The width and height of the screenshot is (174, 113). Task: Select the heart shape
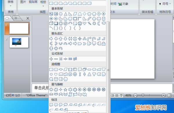click(85, 23)
